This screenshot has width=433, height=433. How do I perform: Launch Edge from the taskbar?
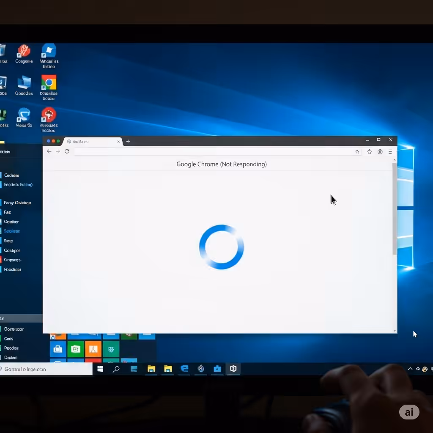184,369
